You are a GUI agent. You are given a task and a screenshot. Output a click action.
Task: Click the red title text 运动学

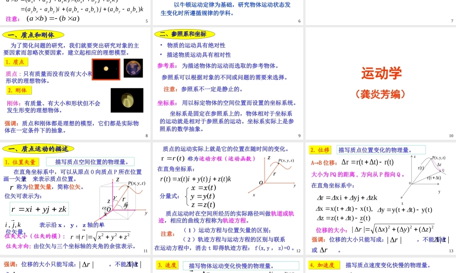click(381, 73)
